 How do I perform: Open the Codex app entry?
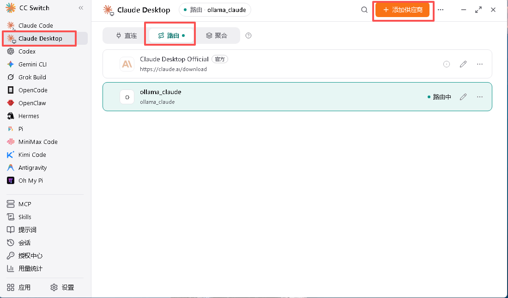coord(27,52)
